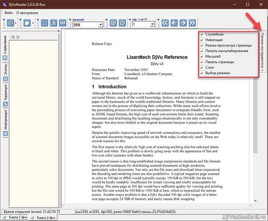The height and width of the screenshot is (221, 268).
Task: Click the Lizardtech DjVu Reference heading
Action: tap(157, 57)
